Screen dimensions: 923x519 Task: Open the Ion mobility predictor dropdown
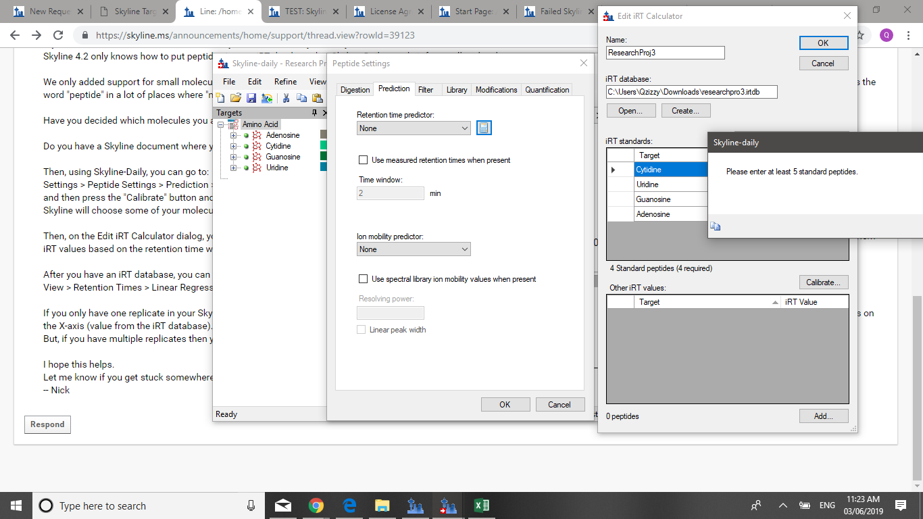pyautogui.click(x=414, y=249)
